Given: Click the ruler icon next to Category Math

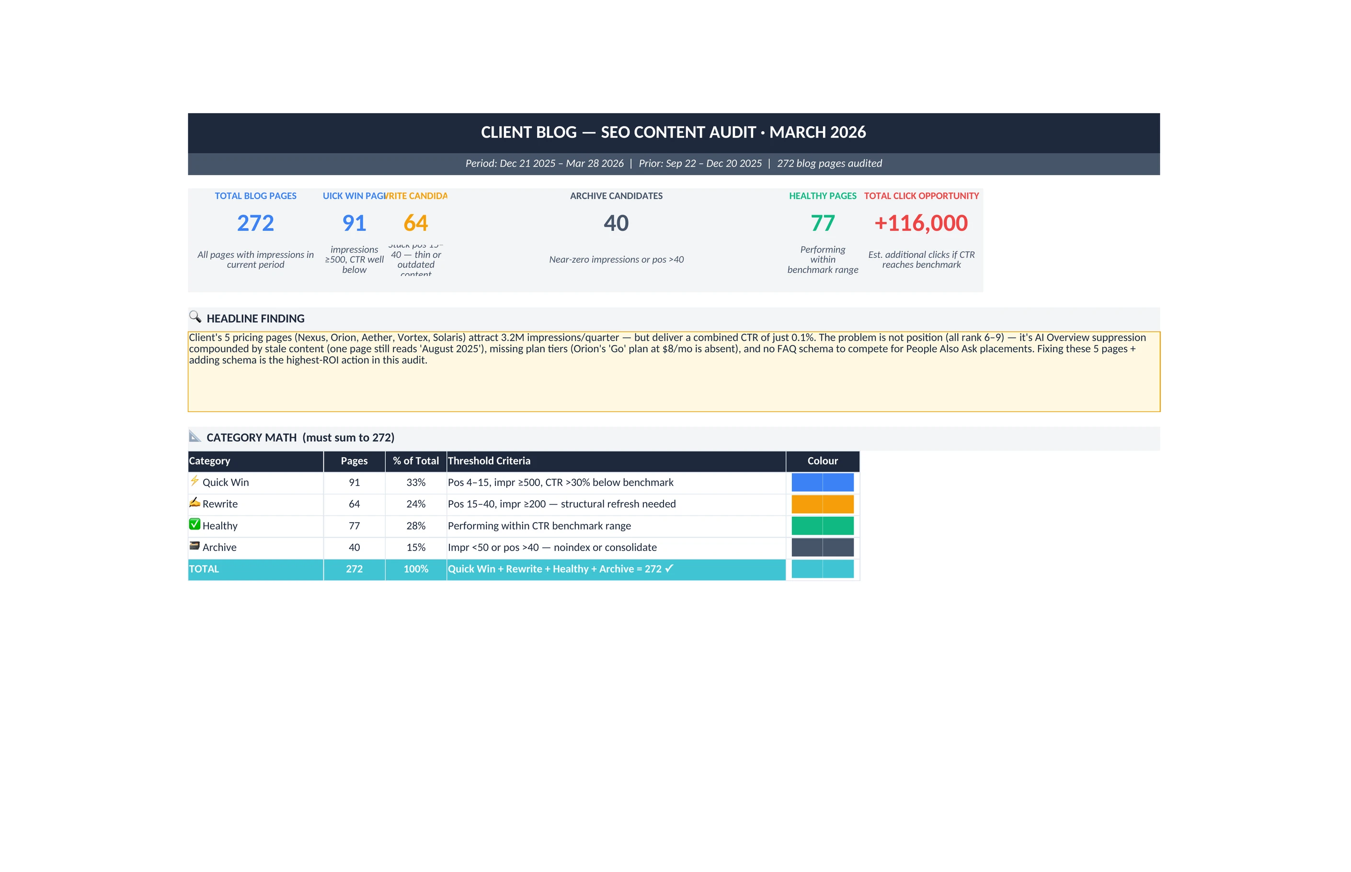Looking at the screenshot, I should (195, 436).
